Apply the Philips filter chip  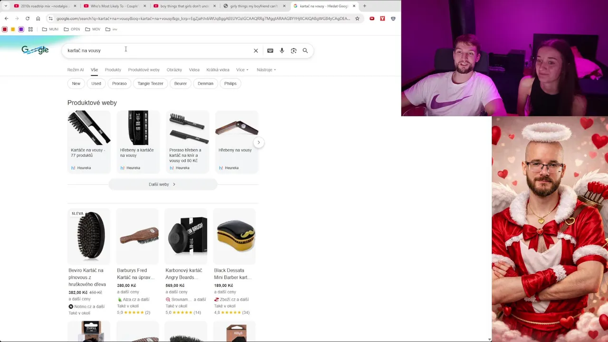click(230, 84)
